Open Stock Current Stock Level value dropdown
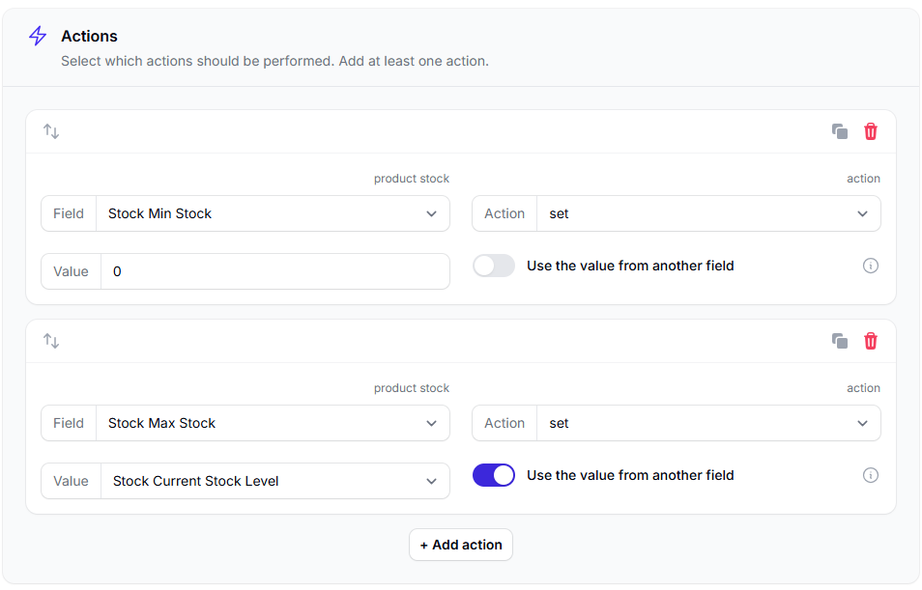This screenshot has width=922, height=590. point(275,481)
